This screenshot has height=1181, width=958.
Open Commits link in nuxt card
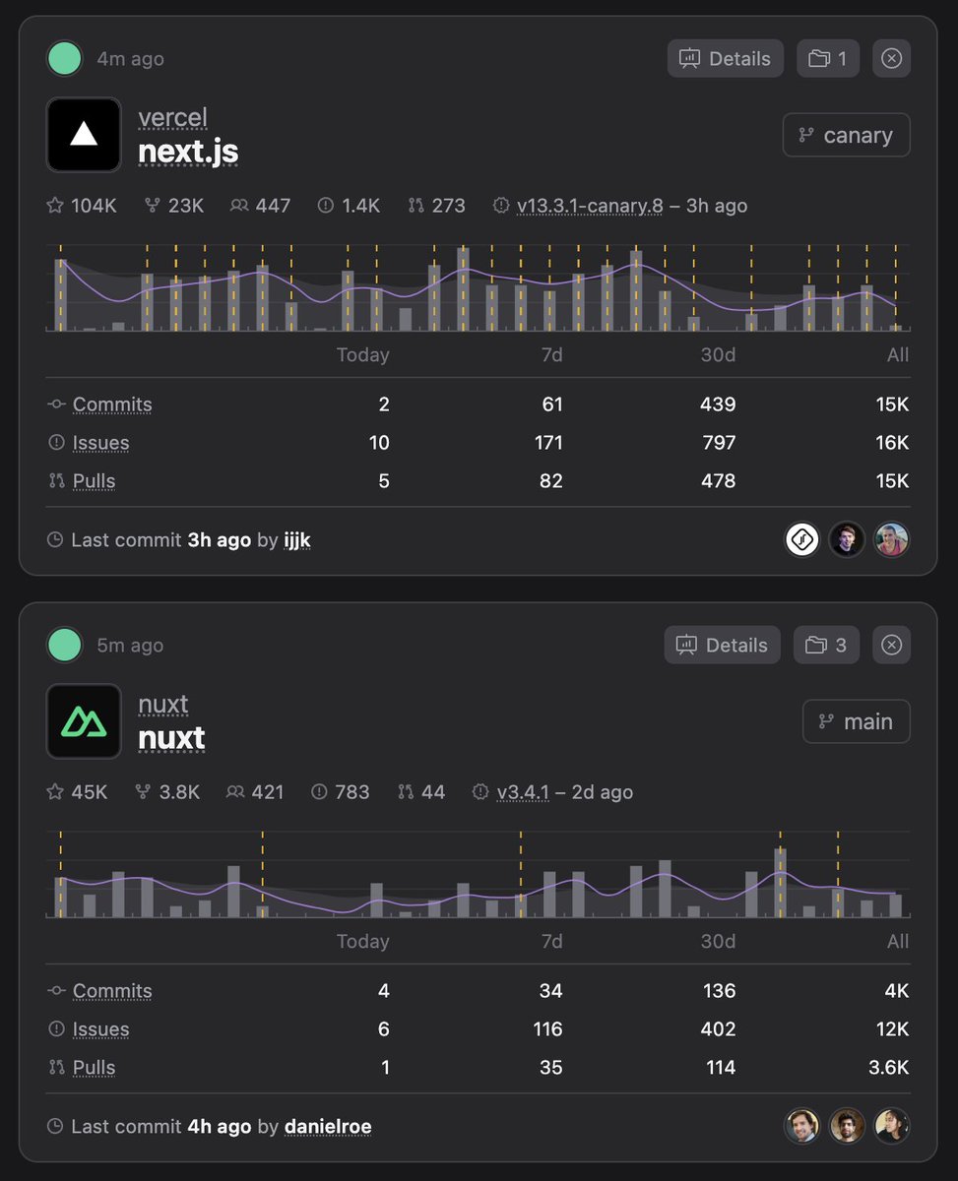[x=112, y=991]
